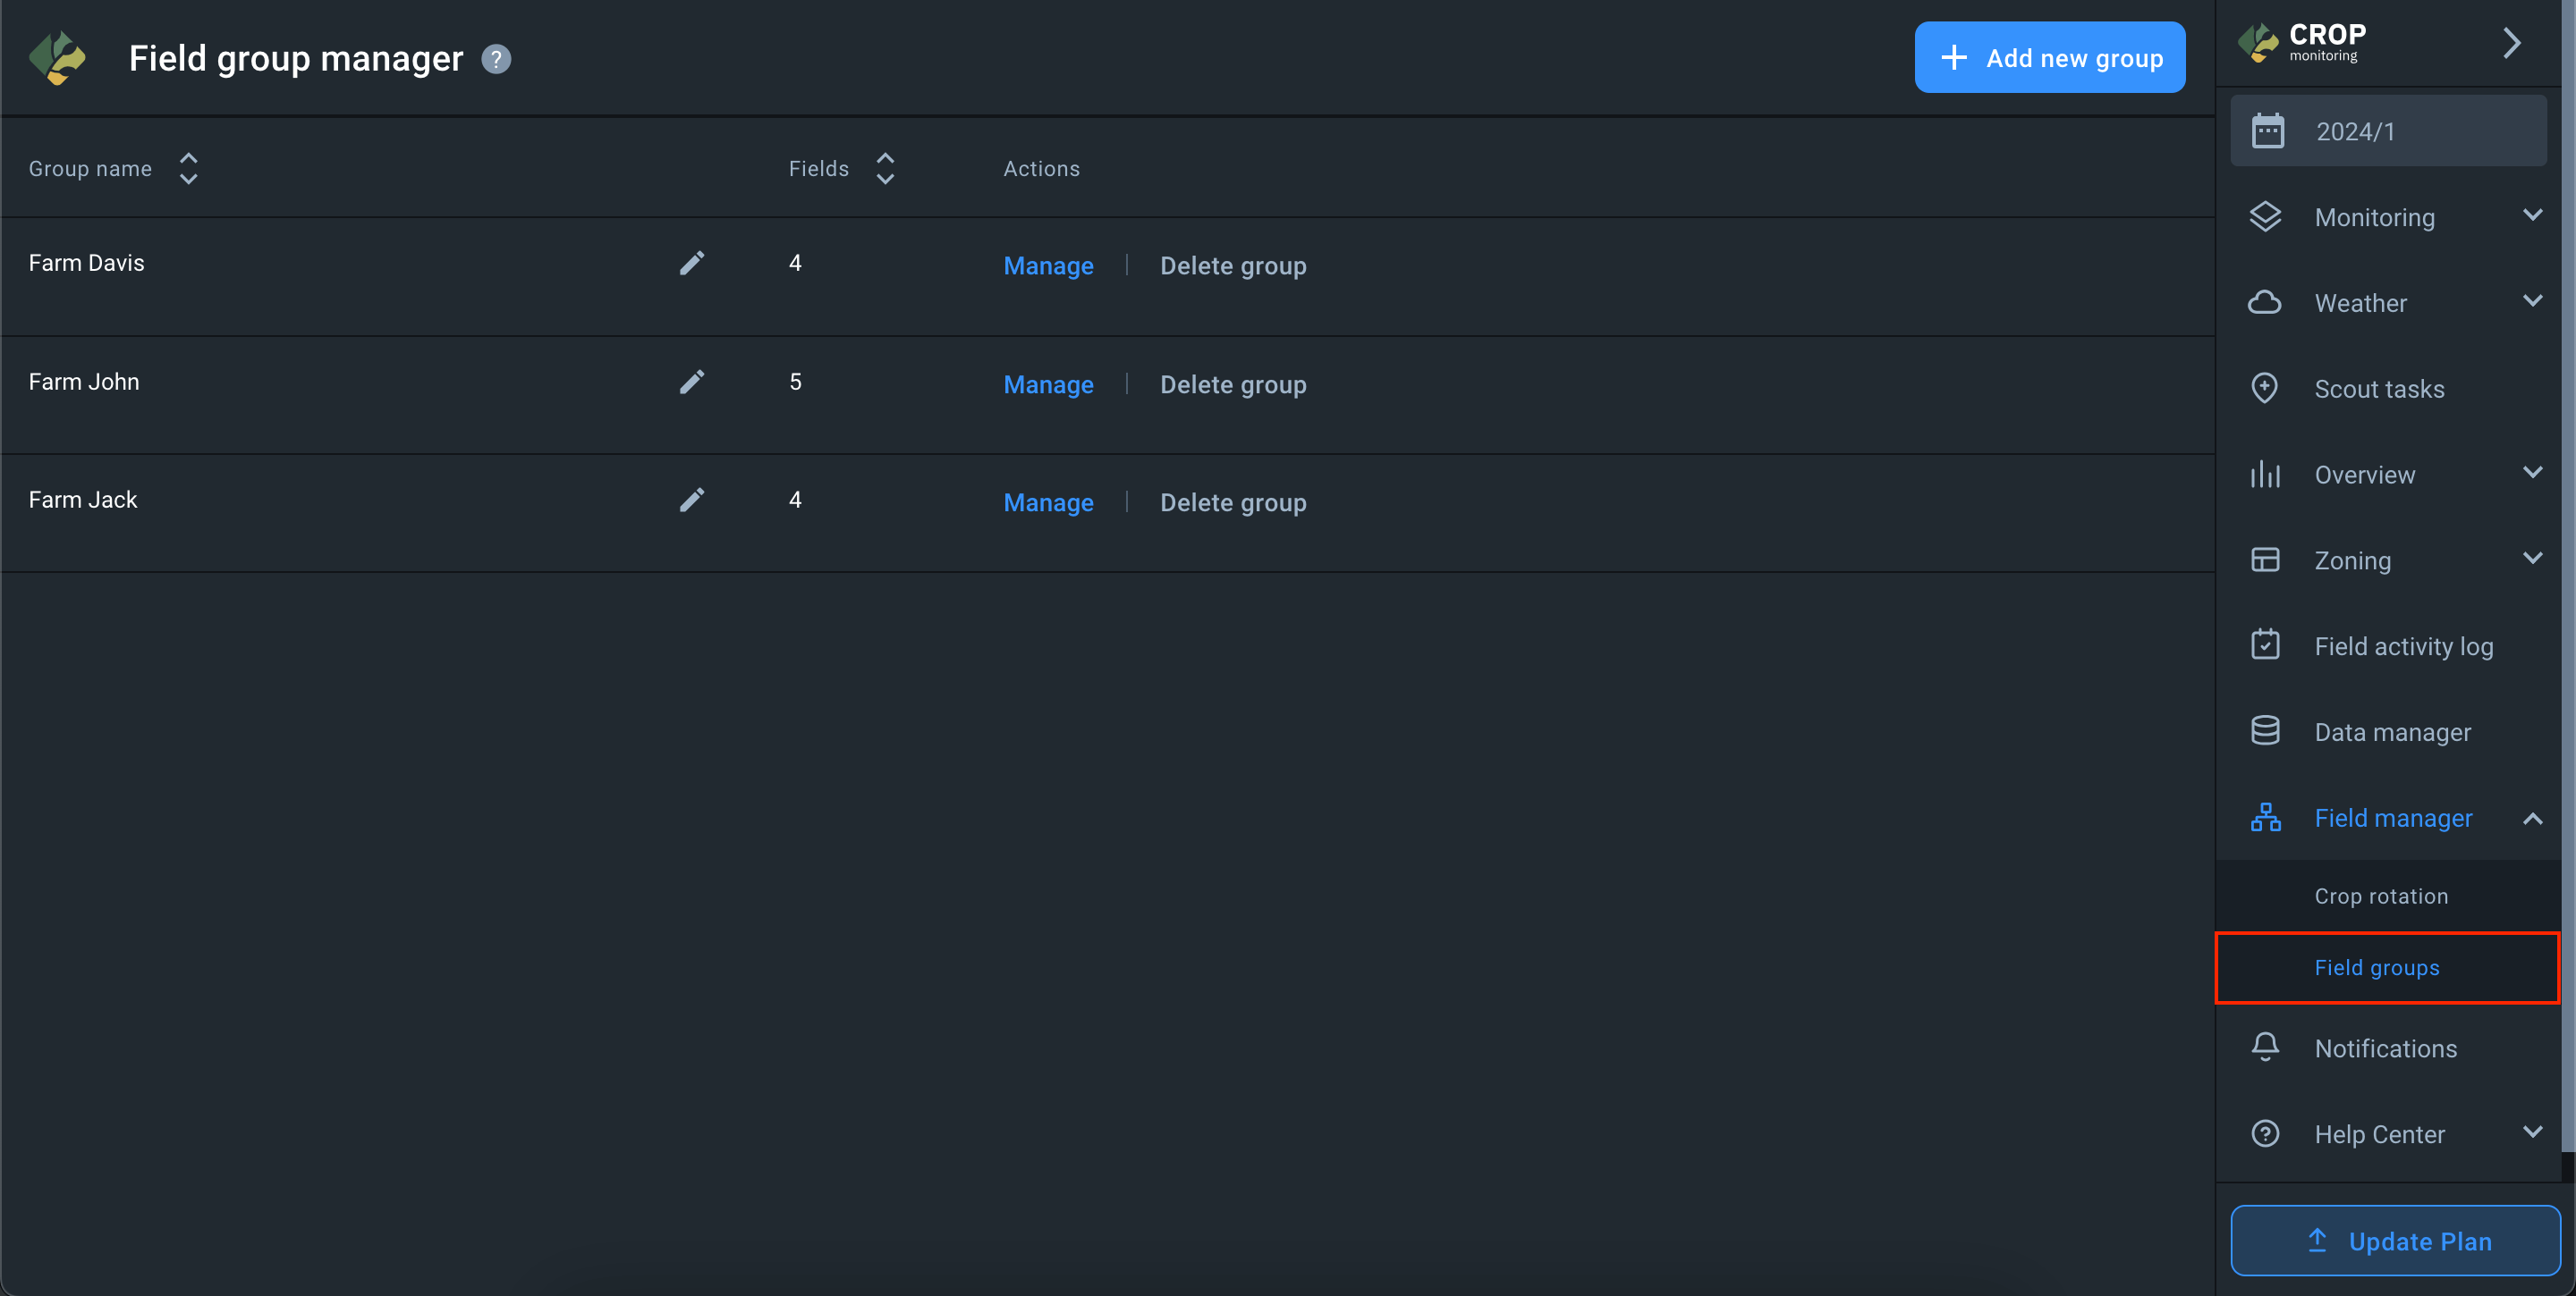Open Notifications via the bell icon
The width and height of the screenshot is (2576, 1296).
[2265, 1047]
